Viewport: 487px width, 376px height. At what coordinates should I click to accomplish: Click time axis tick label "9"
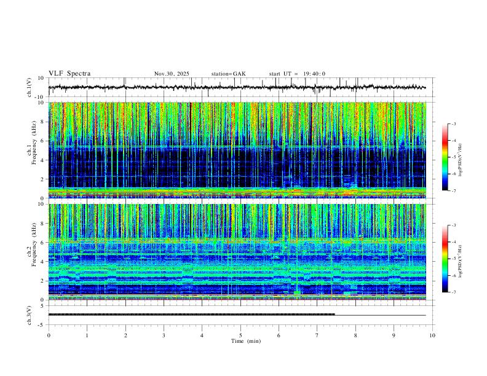coord(394,335)
